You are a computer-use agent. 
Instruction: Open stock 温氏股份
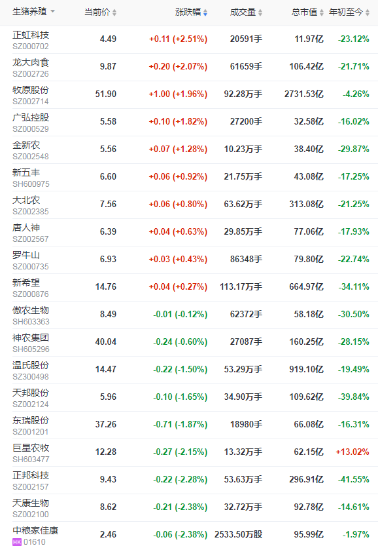pos(31,365)
